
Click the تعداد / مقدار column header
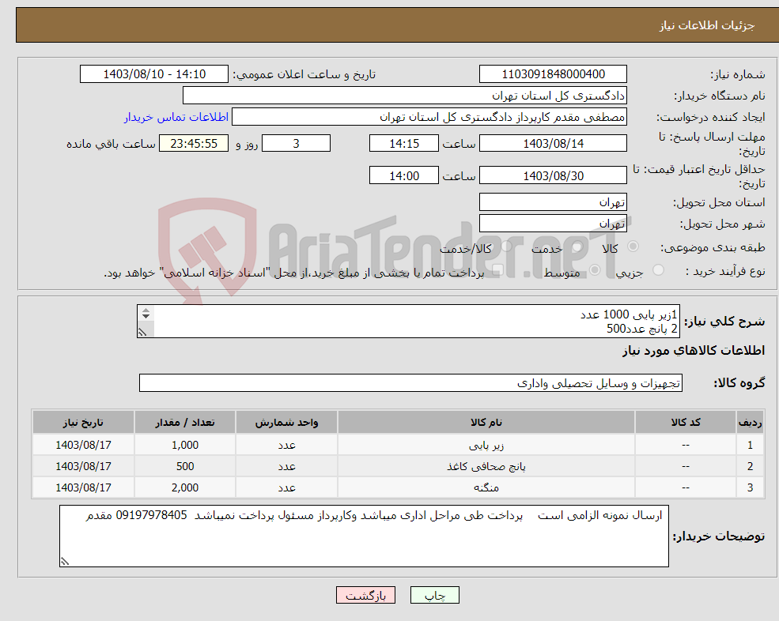(x=185, y=422)
